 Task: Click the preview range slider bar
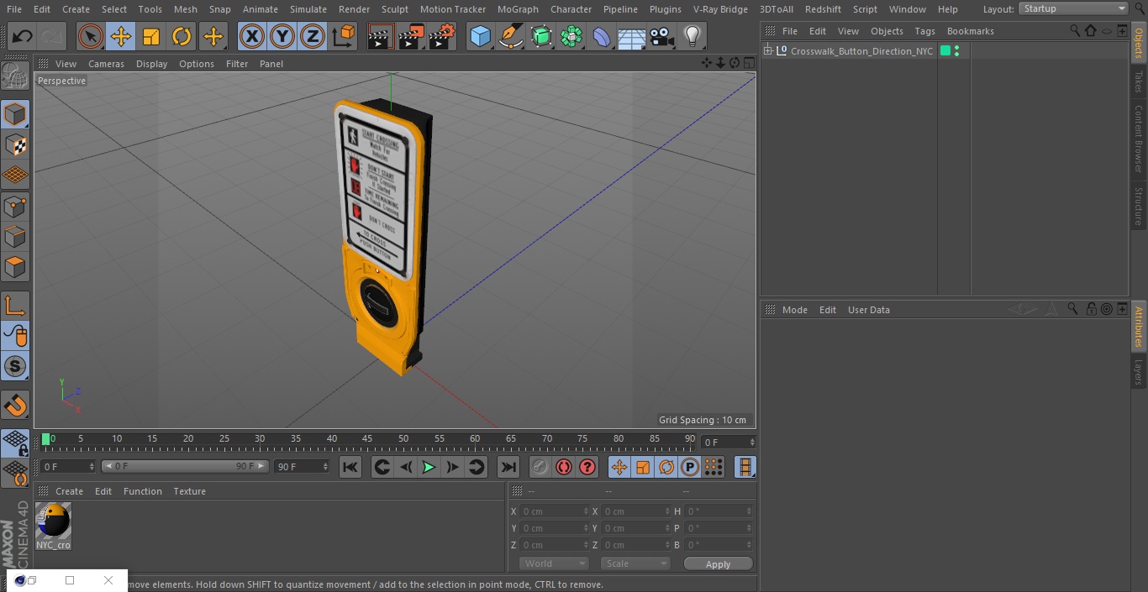coord(185,466)
